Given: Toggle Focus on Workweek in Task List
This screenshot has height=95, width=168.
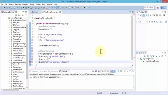Looking at the screenshot, I should click(150, 15).
